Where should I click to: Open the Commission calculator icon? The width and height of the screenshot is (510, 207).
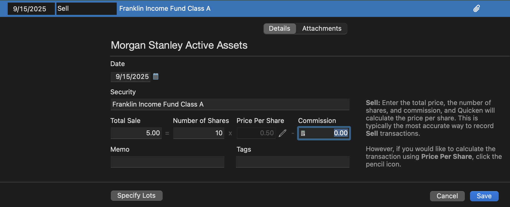pos(303,133)
